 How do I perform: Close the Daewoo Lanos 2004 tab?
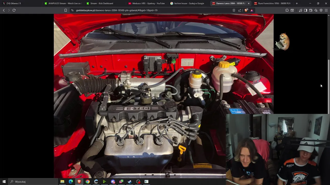(x=249, y=3)
